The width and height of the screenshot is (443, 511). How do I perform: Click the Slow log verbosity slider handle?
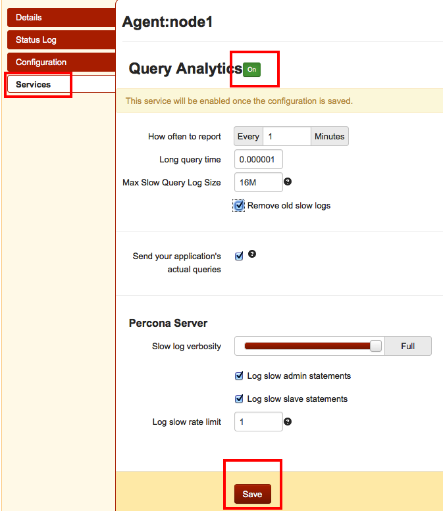[x=376, y=346]
